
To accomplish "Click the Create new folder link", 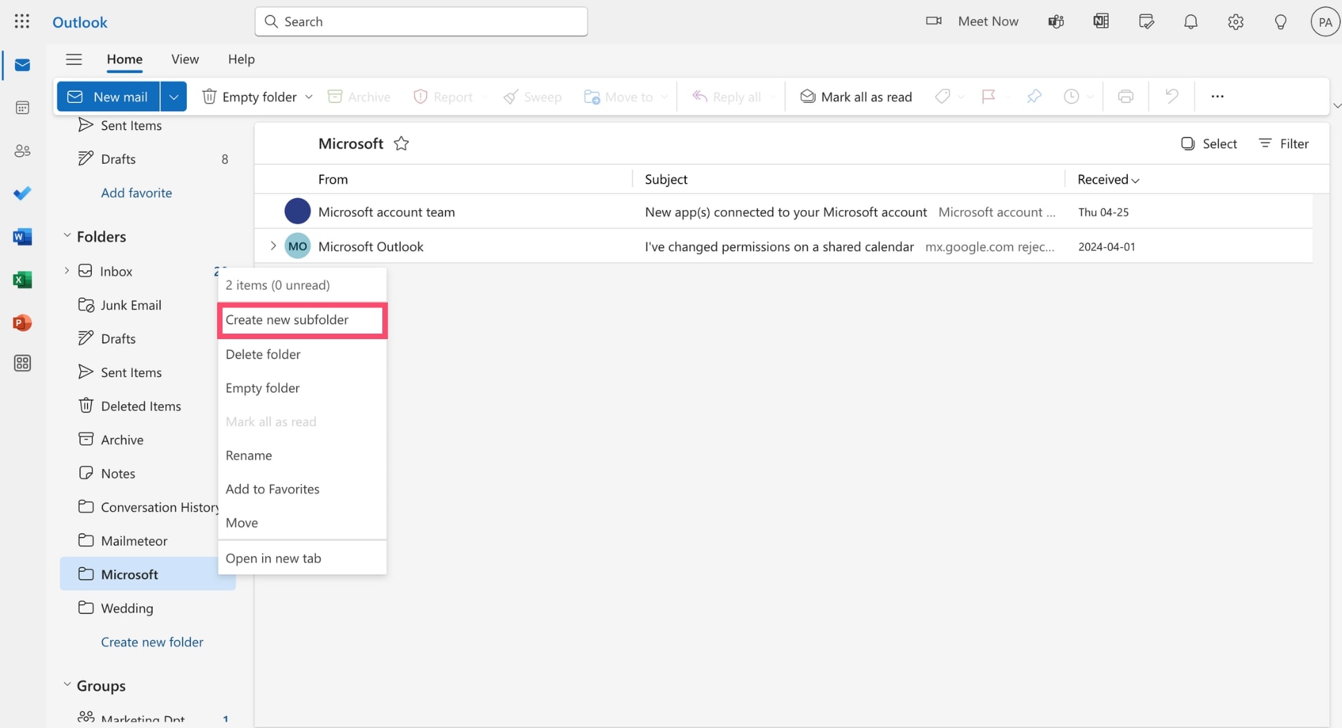I will coord(152,642).
